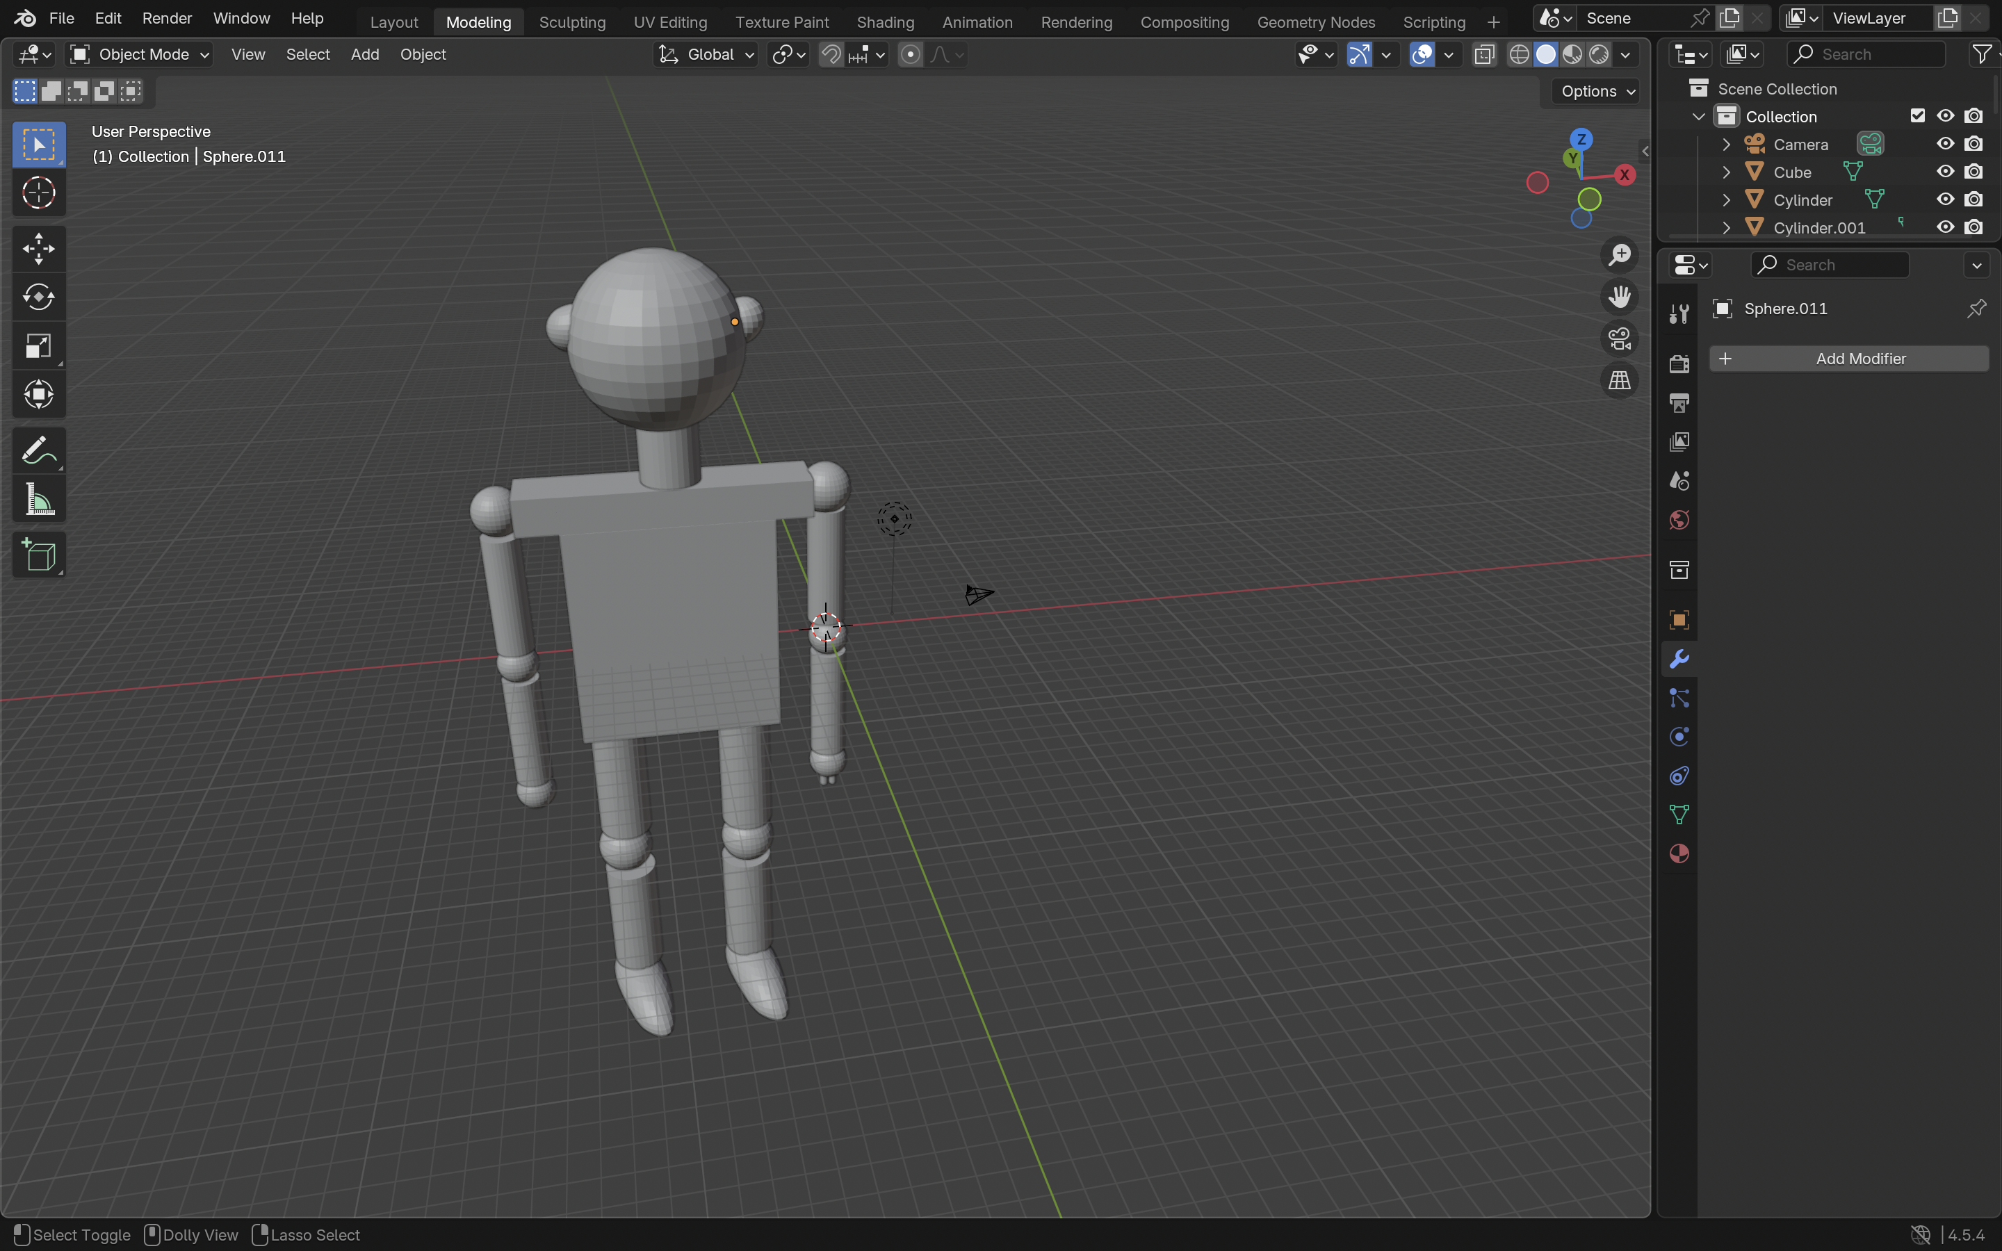Switch to the Sculpting workspace tab
The image size is (2002, 1251).
[x=571, y=22]
